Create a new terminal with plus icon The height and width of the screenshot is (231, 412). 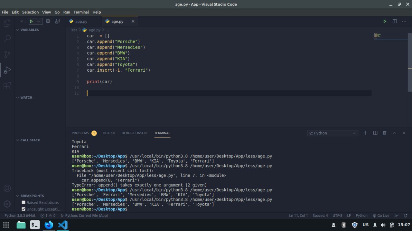[x=365, y=133]
